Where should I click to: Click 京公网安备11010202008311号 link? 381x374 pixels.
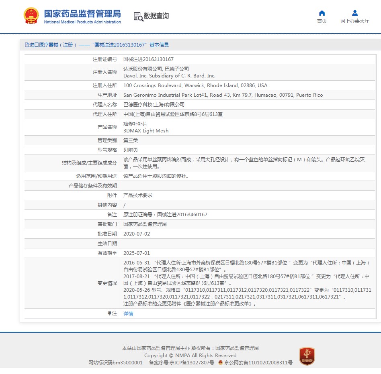(258, 362)
